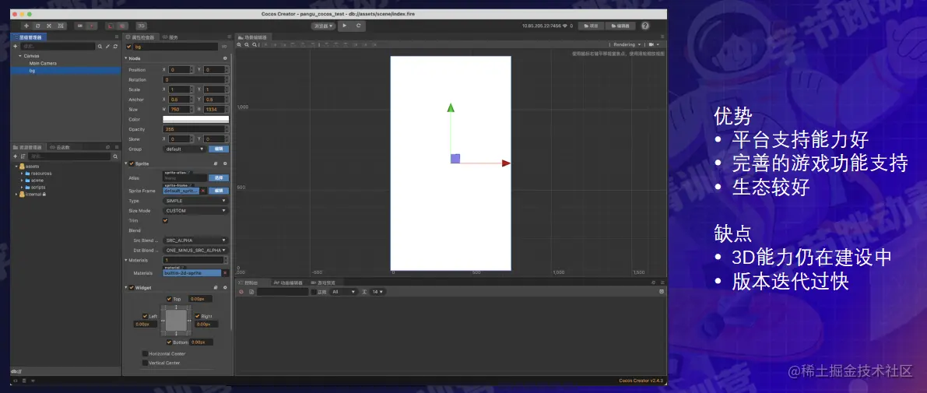Open the Type dropdown showing SIMPLE

195,201
